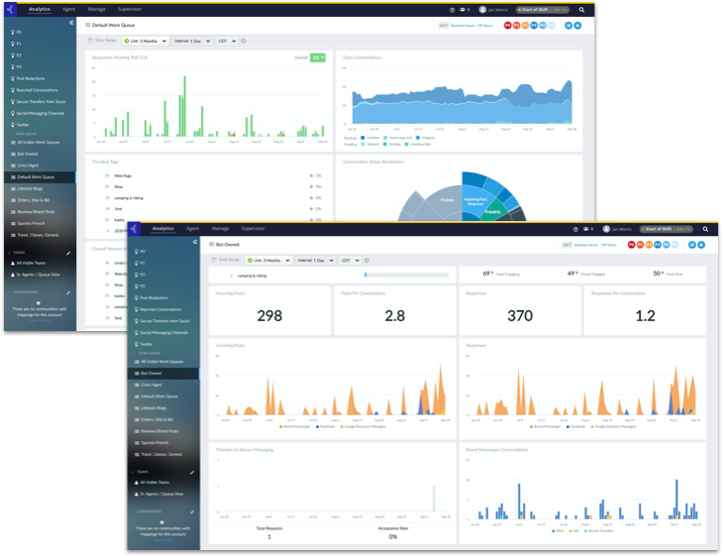Click the hamburger icon beside Default Work Queue title
The height and width of the screenshot is (556, 723).
click(87, 25)
